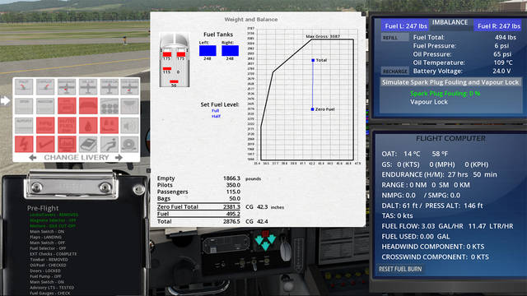The image size is (527, 296).
Task: Click the red oil drop icon
Action: click(x=88, y=125)
